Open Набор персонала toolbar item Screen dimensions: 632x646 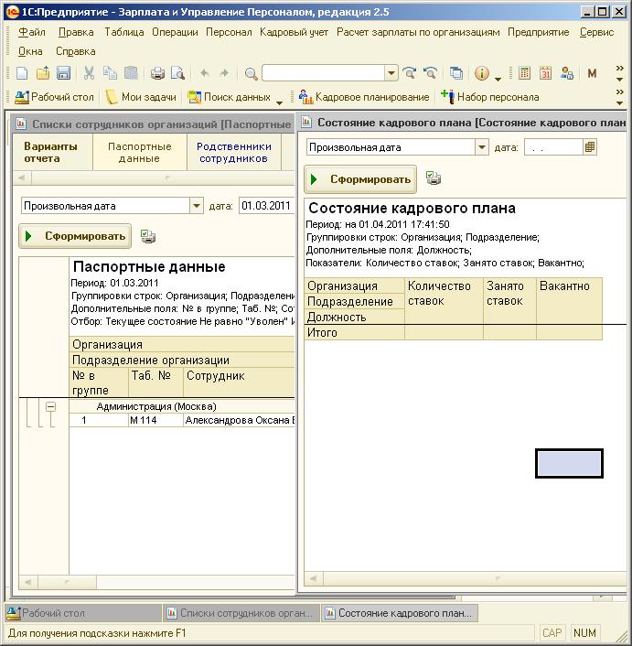490,97
